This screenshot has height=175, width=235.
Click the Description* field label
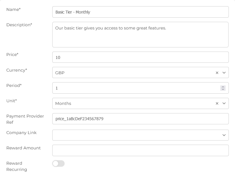click(x=19, y=25)
